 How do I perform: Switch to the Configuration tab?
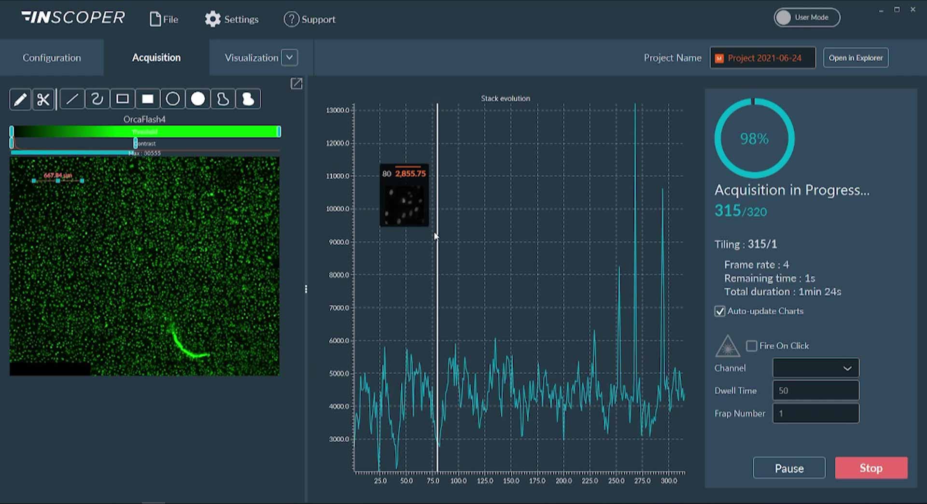(x=52, y=57)
